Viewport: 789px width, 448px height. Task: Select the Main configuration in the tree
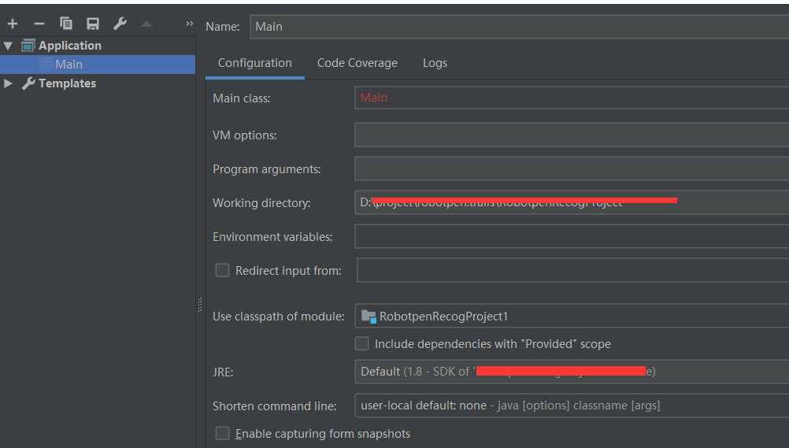tap(69, 65)
